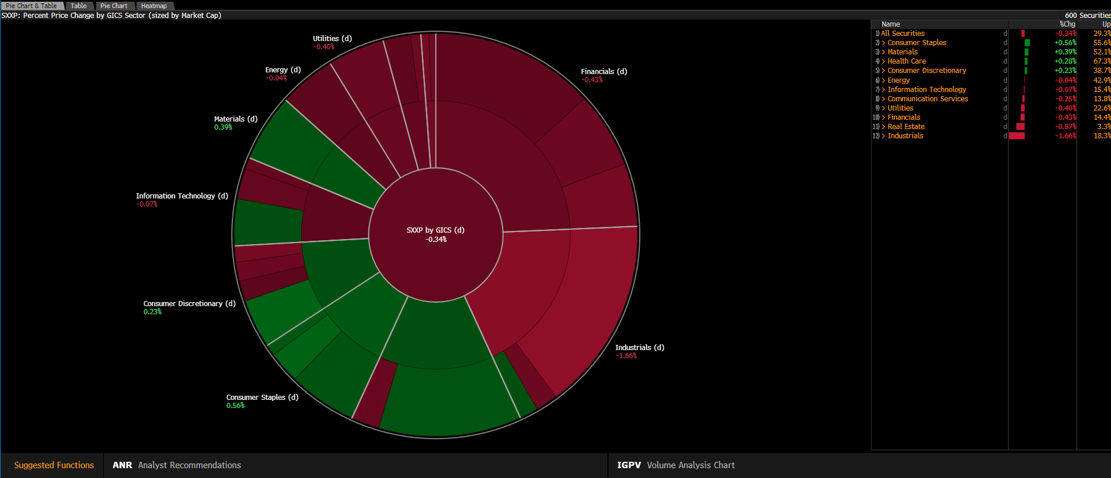Click the +0.56% value in the table

[1065, 43]
